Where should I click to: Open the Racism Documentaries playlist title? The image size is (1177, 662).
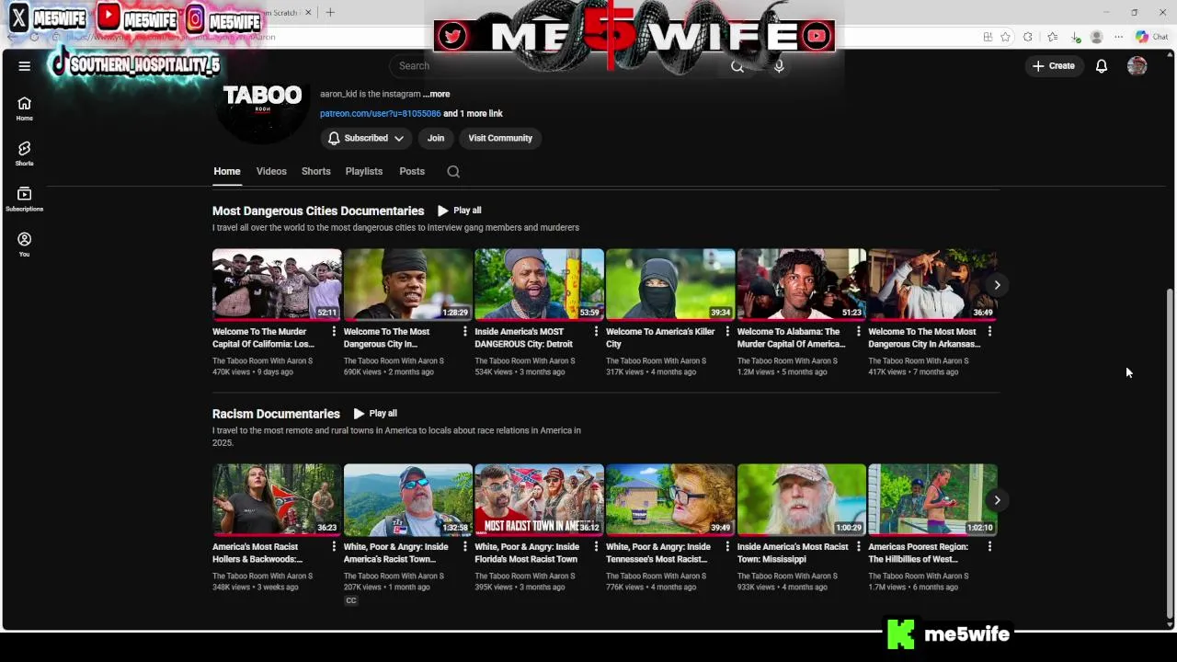276,414
